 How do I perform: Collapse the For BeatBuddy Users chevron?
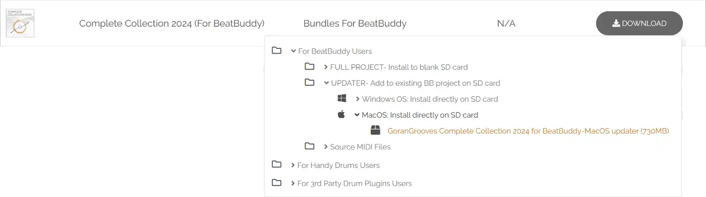(293, 51)
